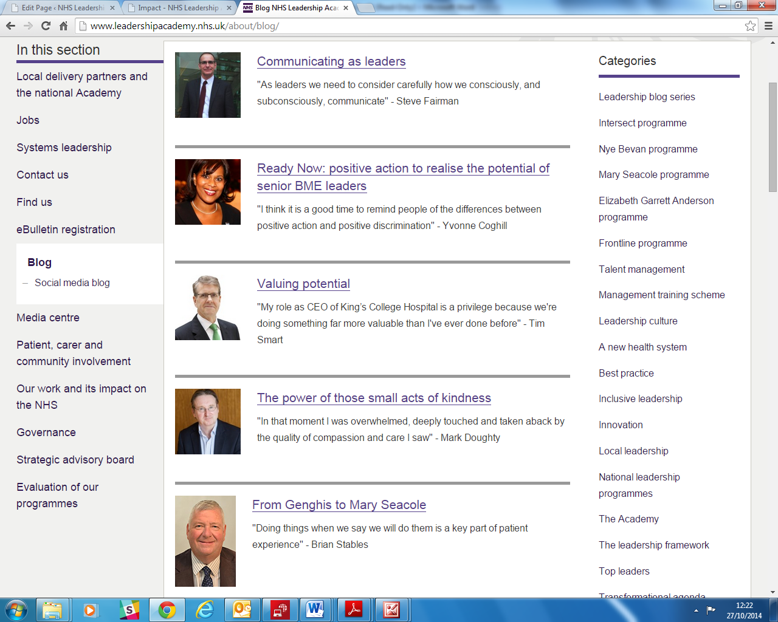Click the browser forward arrow
Viewport: 778px width, 622px height.
click(28, 26)
